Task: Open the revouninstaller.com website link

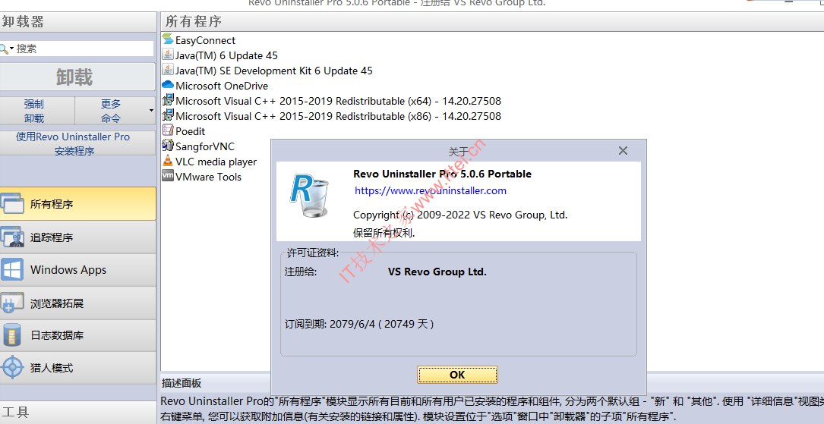Action: click(x=431, y=190)
